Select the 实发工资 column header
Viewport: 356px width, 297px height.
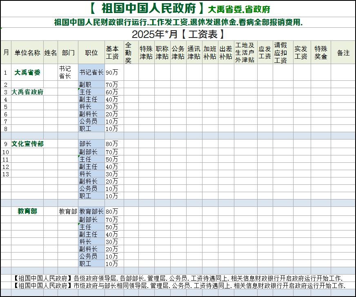point(301,53)
